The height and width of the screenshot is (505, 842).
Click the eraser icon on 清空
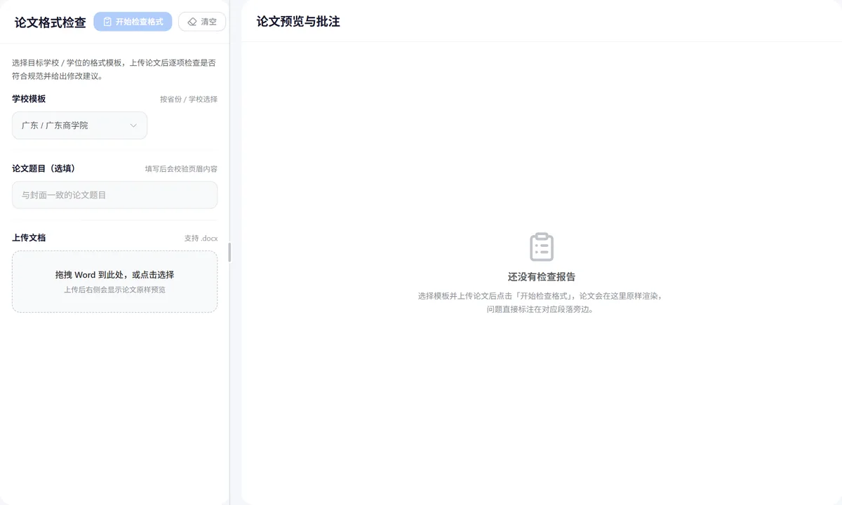[192, 22]
